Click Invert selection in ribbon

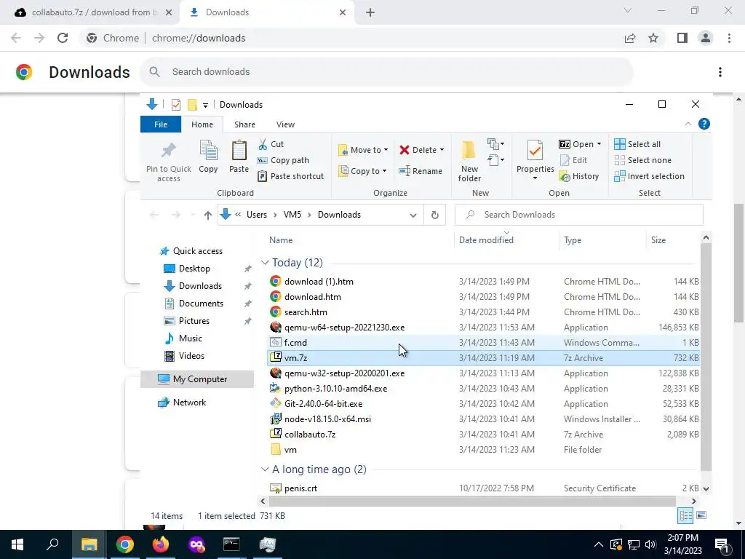[650, 176]
